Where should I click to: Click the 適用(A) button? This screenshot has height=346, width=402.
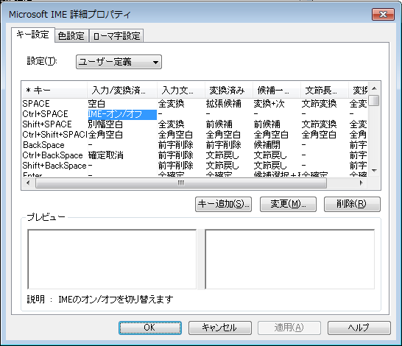click(289, 328)
